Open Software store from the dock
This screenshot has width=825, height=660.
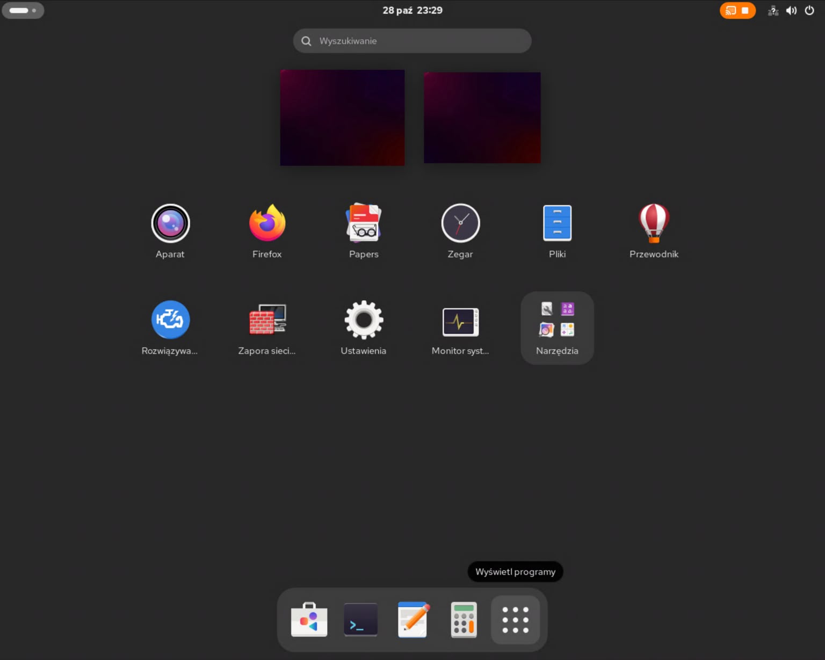[x=309, y=620]
